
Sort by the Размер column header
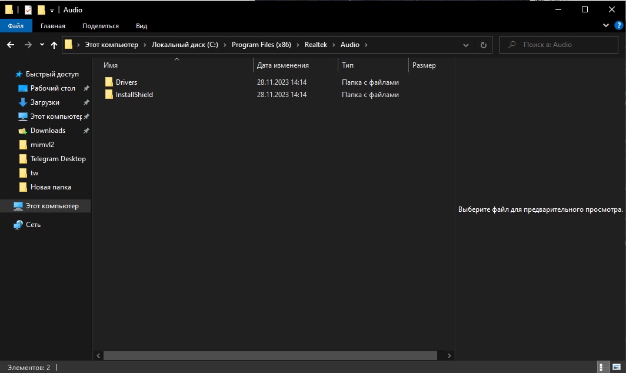pyautogui.click(x=424, y=65)
